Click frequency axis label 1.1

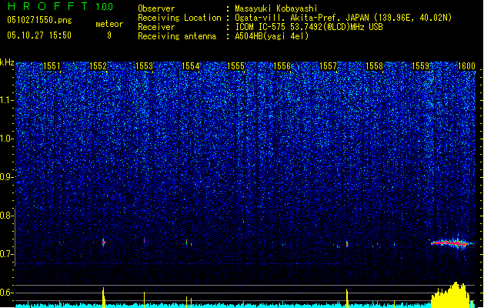click(6, 100)
